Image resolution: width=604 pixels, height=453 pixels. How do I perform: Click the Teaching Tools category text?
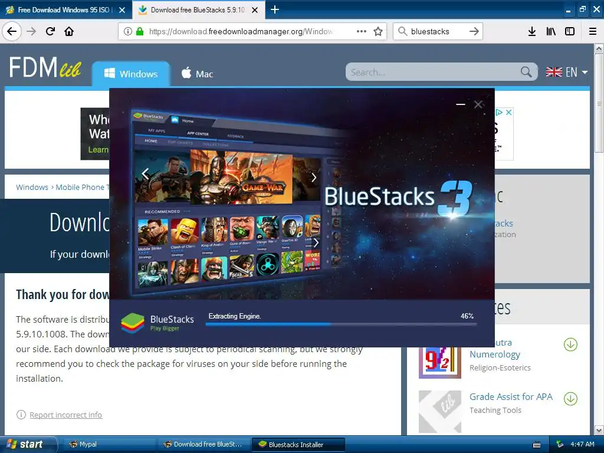(x=495, y=411)
